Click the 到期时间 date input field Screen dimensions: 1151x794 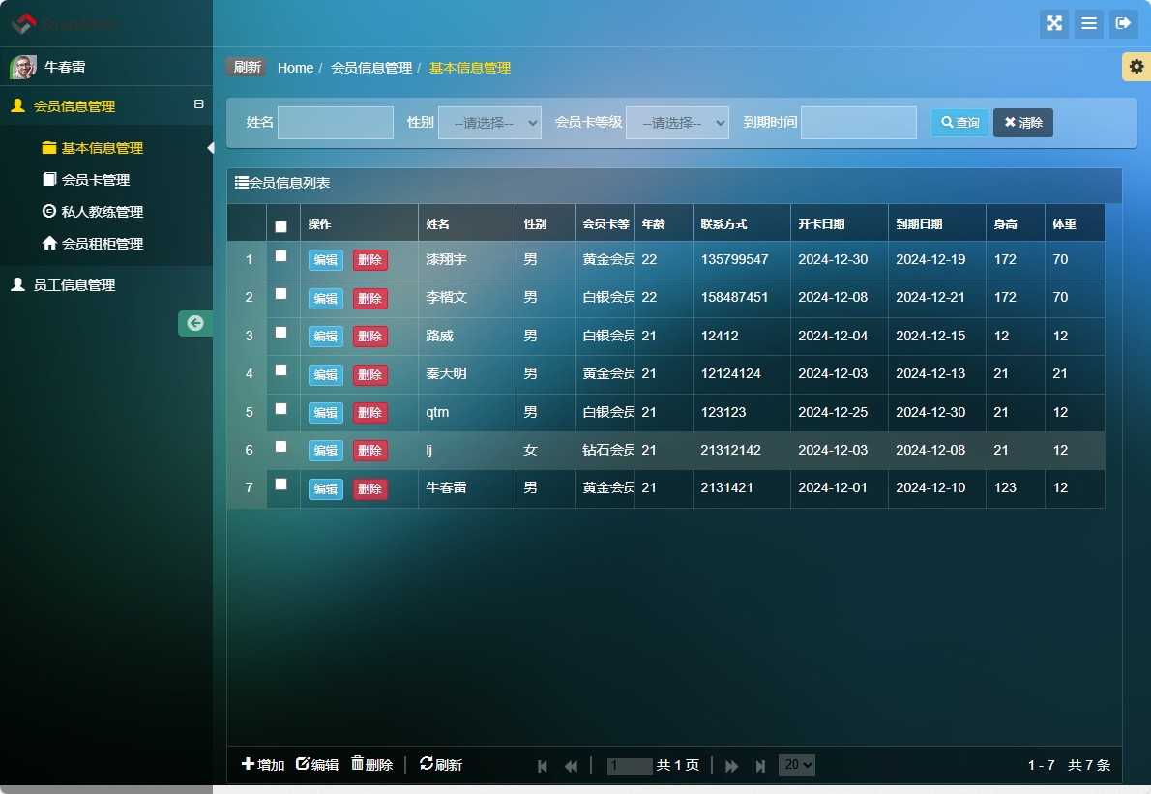pos(859,123)
